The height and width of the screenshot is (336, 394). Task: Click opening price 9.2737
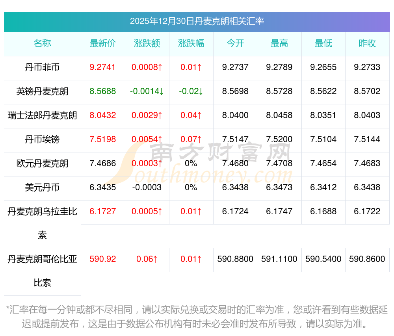[x=235, y=67]
